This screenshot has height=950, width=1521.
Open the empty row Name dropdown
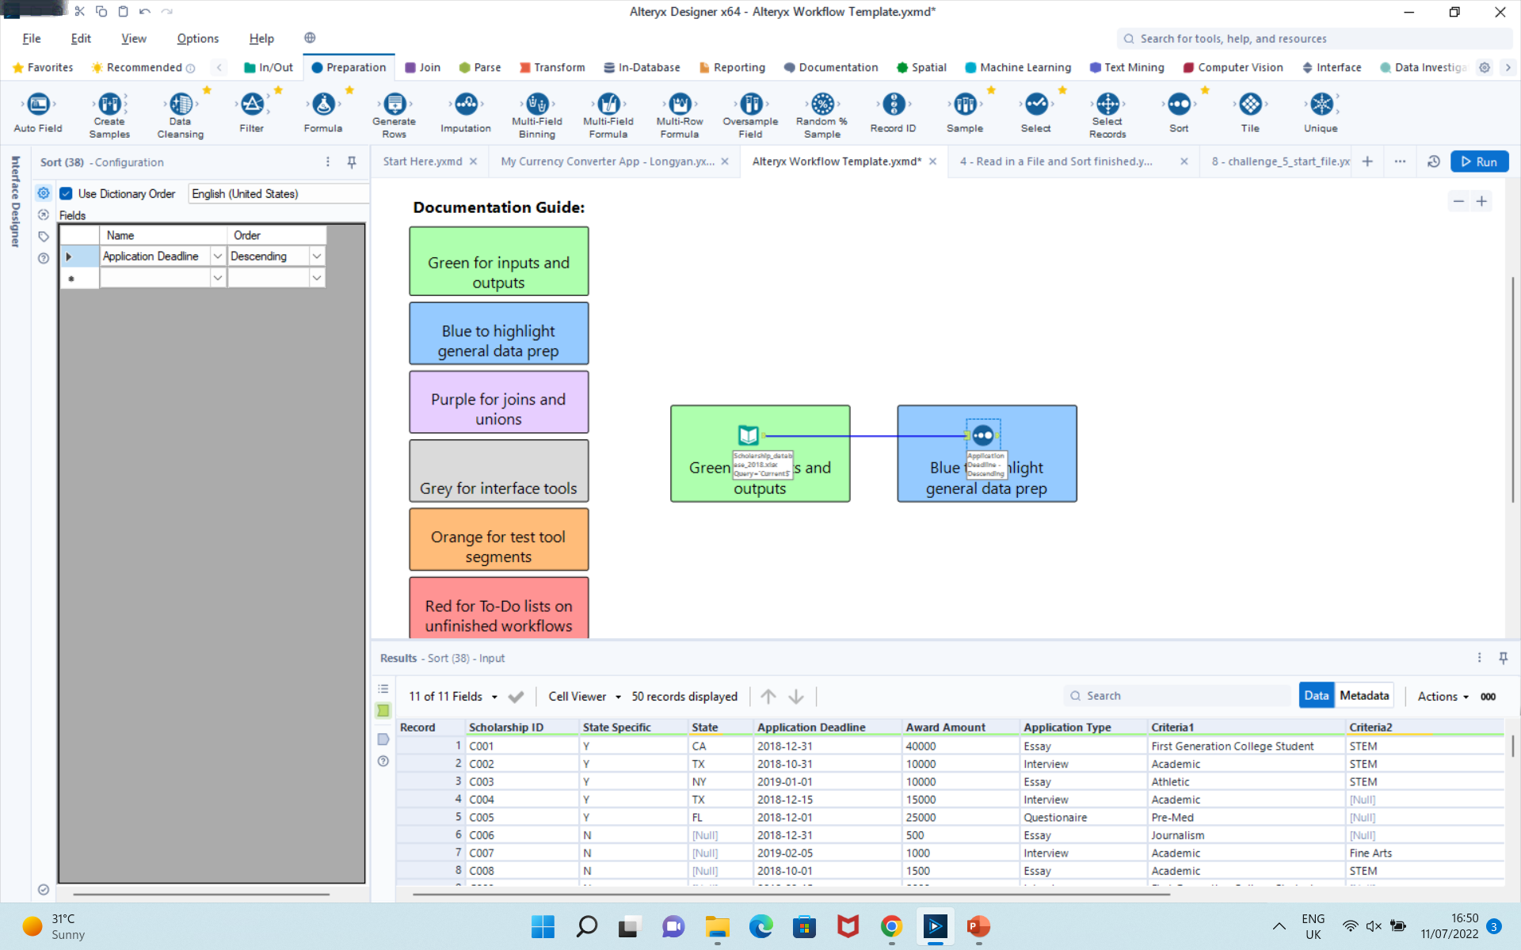tap(217, 278)
